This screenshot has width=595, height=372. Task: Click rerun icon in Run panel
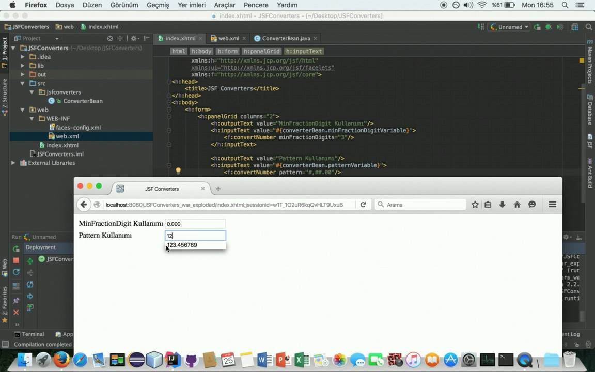point(16,249)
